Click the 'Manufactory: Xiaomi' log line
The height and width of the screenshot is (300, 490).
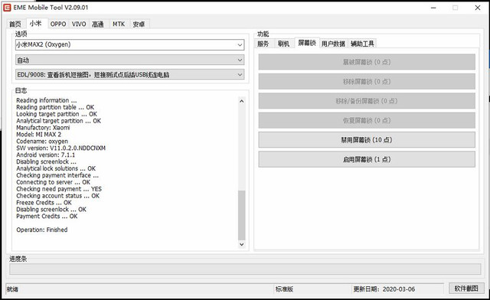pyautogui.click(x=43, y=128)
